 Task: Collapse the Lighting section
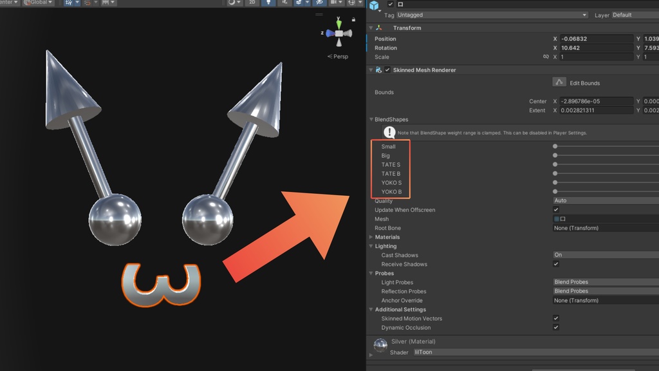(x=371, y=246)
